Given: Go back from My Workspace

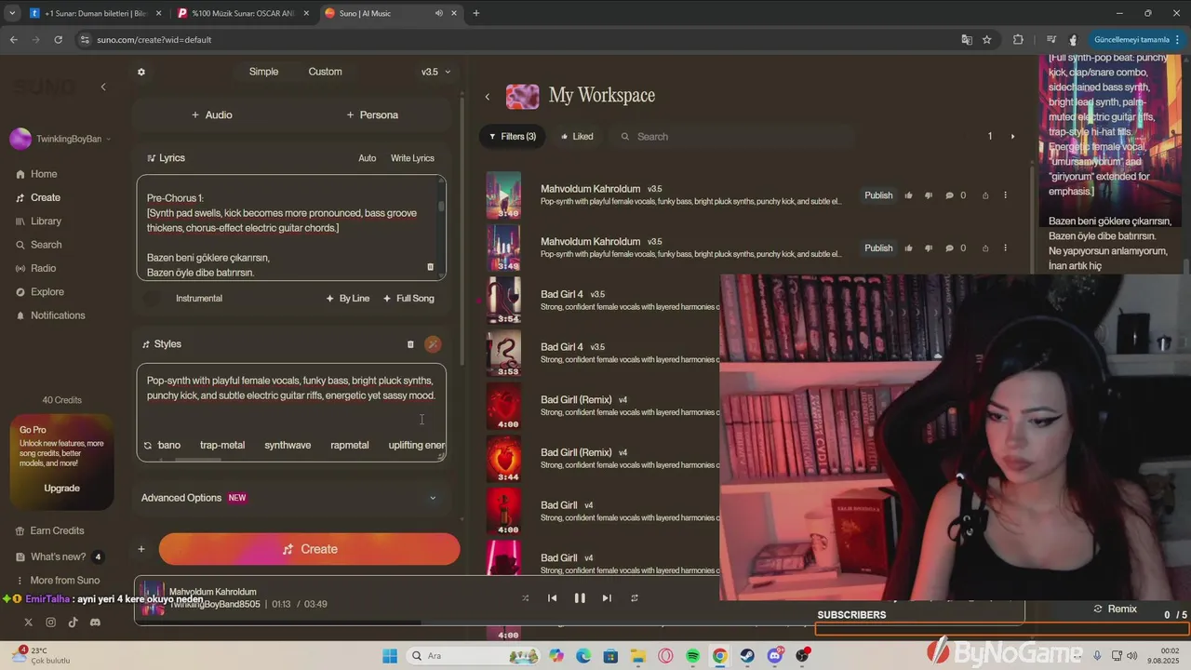Looking at the screenshot, I should (x=487, y=96).
